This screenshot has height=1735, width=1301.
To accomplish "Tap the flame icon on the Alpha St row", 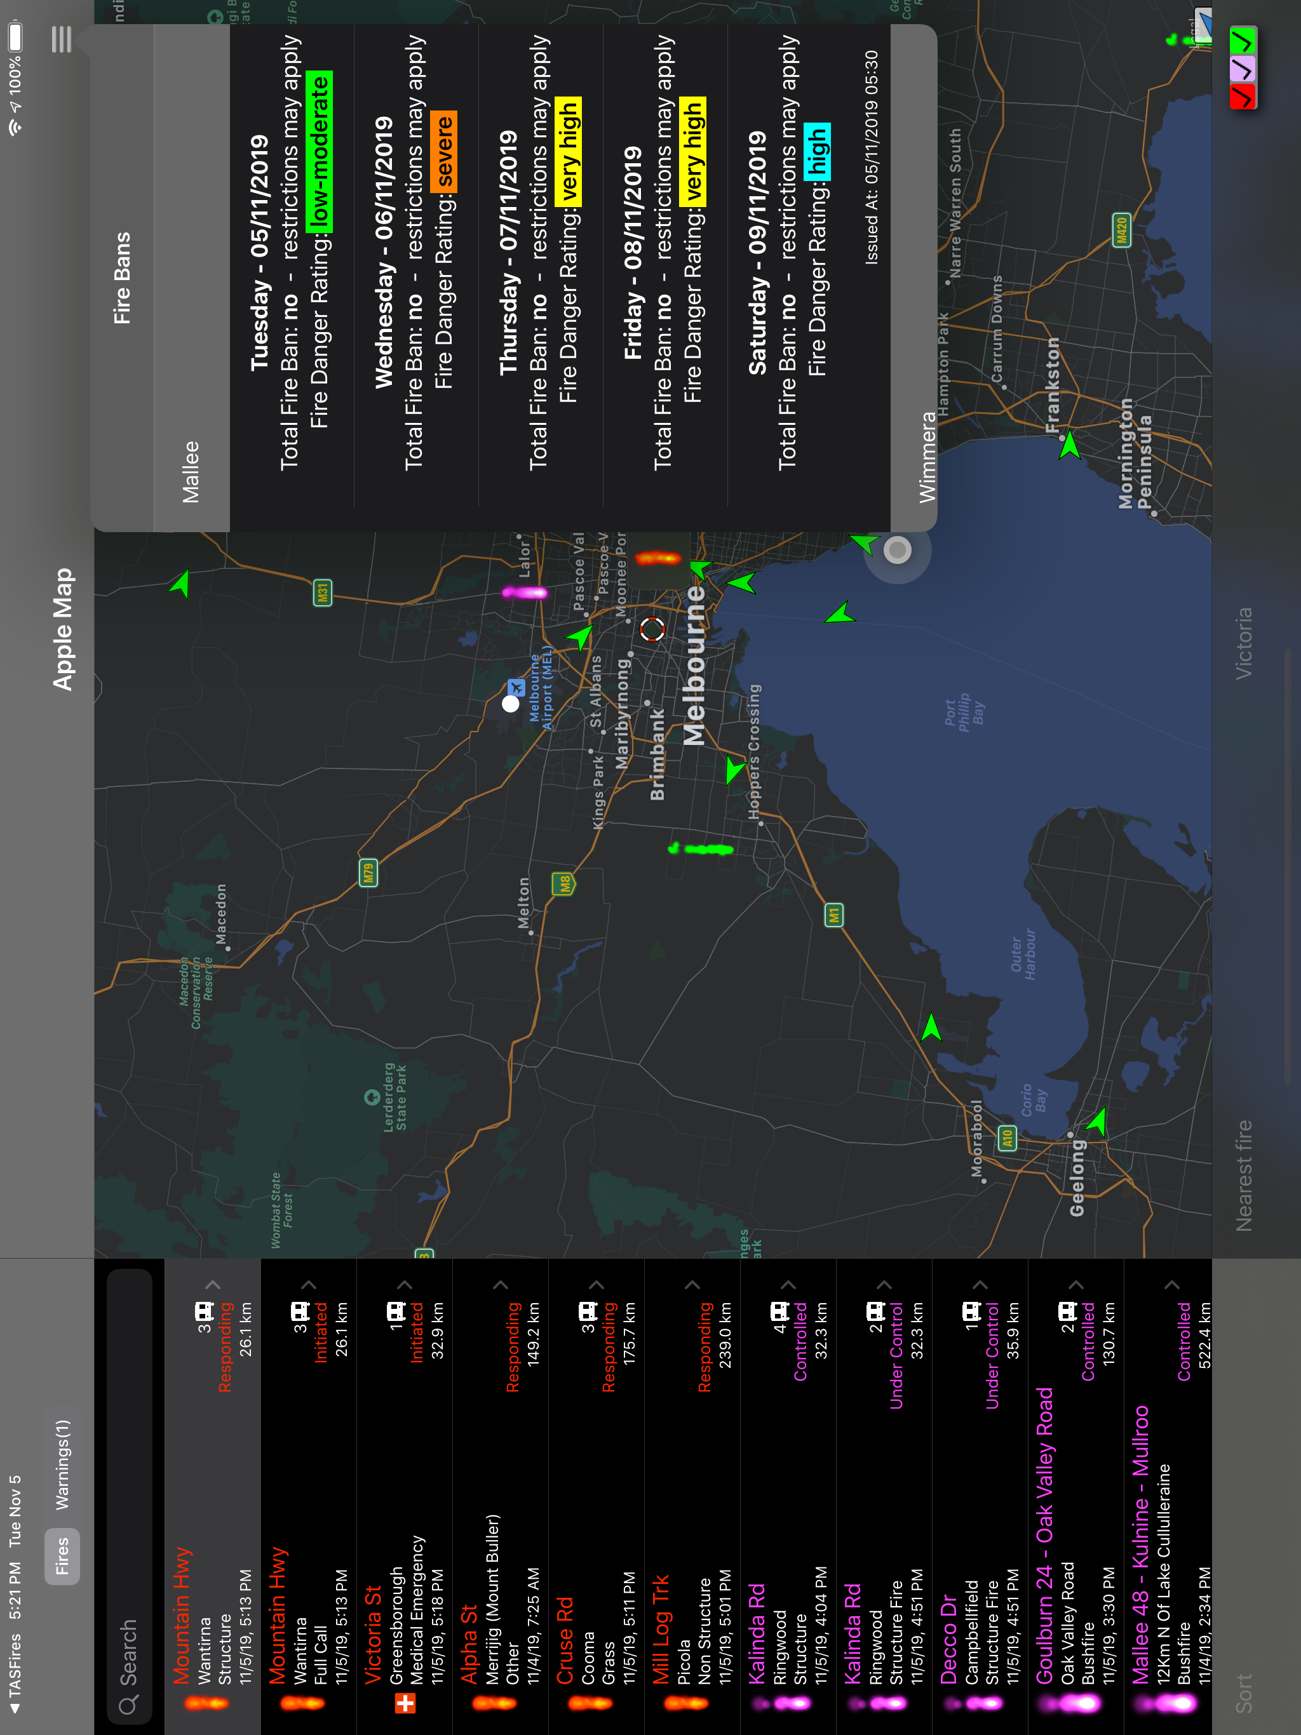I will tap(494, 1703).
